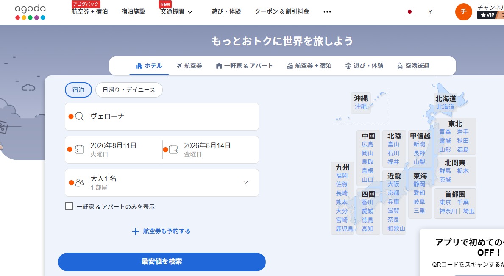This screenshot has width=504, height=276.
Task: Select 日帰り・デイユース option
Action: click(x=129, y=90)
